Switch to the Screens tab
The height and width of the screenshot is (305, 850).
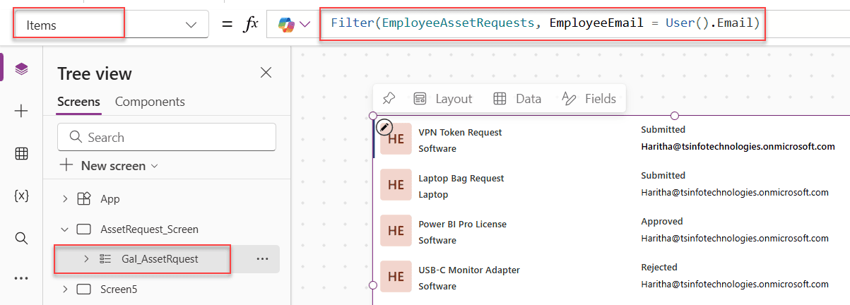(x=78, y=102)
